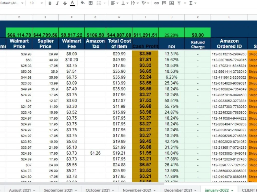Insert a comment
Image resolution: width=257 pixels, height=192 pixels.
(x=164, y=3)
